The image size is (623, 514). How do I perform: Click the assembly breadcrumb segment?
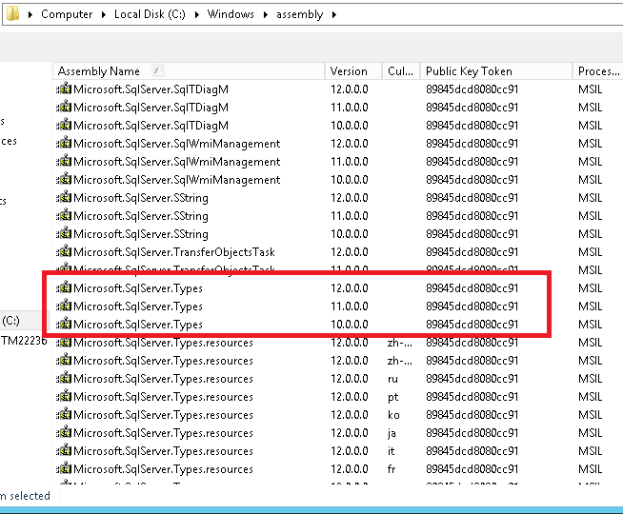click(299, 14)
